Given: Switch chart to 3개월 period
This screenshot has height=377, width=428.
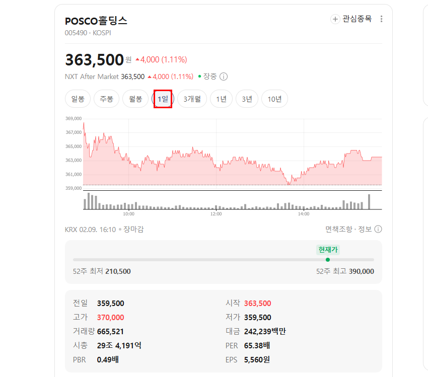Looking at the screenshot, I should 192,99.
